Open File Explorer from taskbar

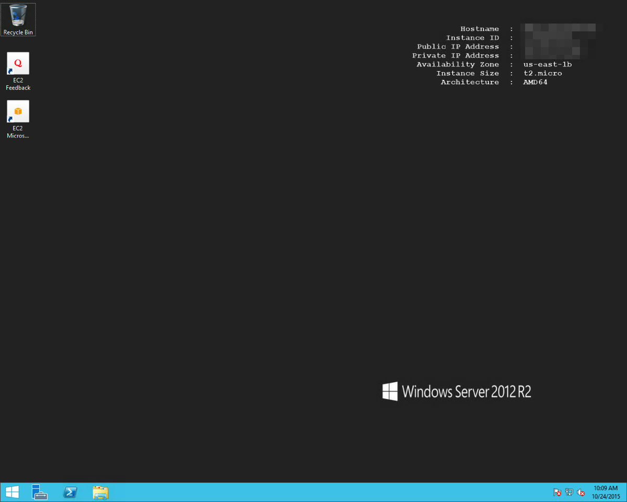pyautogui.click(x=100, y=492)
